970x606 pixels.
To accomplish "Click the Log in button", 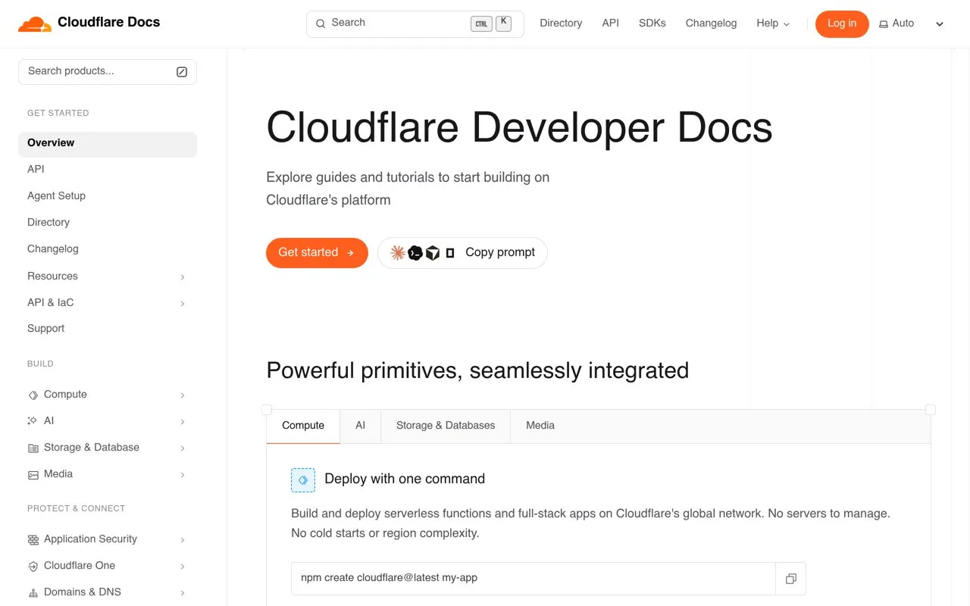I will click(842, 24).
